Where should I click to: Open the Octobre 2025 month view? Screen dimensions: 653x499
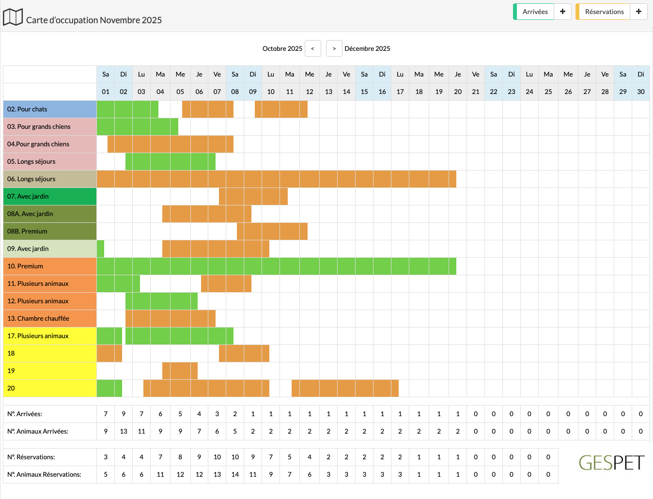click(282, 48)
